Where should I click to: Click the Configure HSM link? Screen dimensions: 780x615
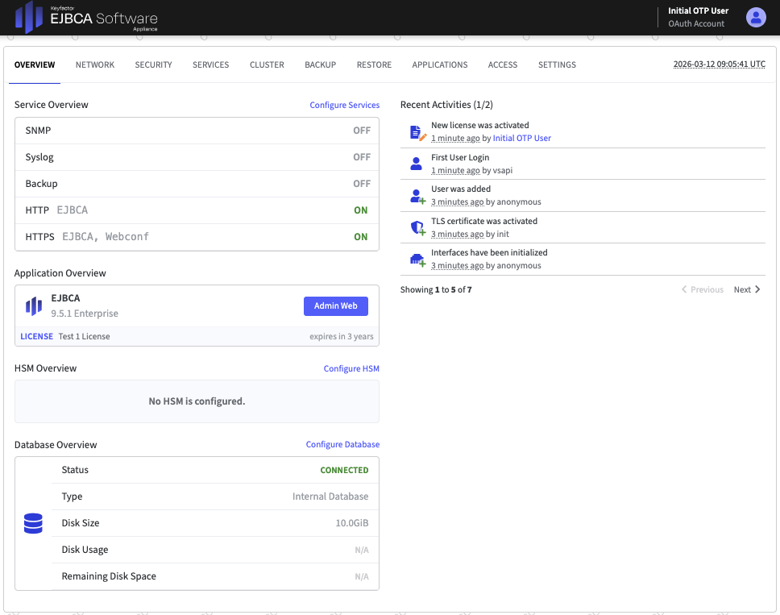click(x=351, y=368)
